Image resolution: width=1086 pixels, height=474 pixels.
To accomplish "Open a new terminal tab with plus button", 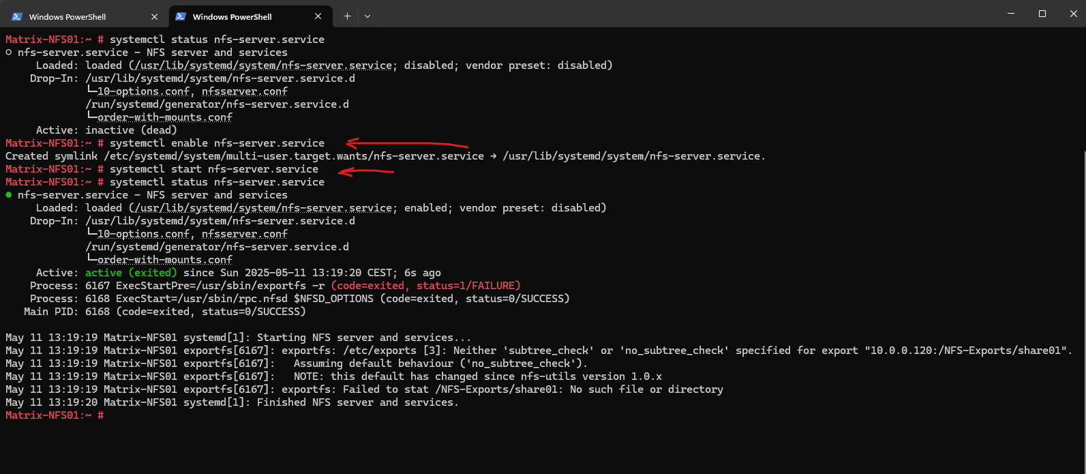I will (x=347, y=16).
